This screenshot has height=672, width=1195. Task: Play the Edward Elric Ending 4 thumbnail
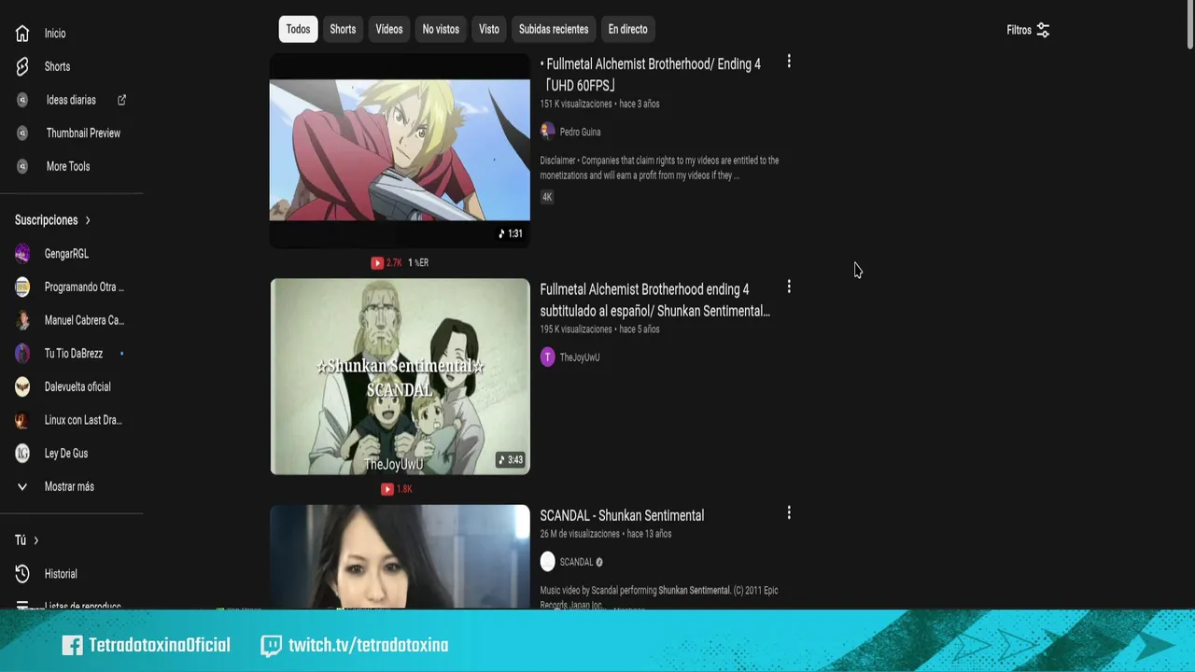coord(400,150)
